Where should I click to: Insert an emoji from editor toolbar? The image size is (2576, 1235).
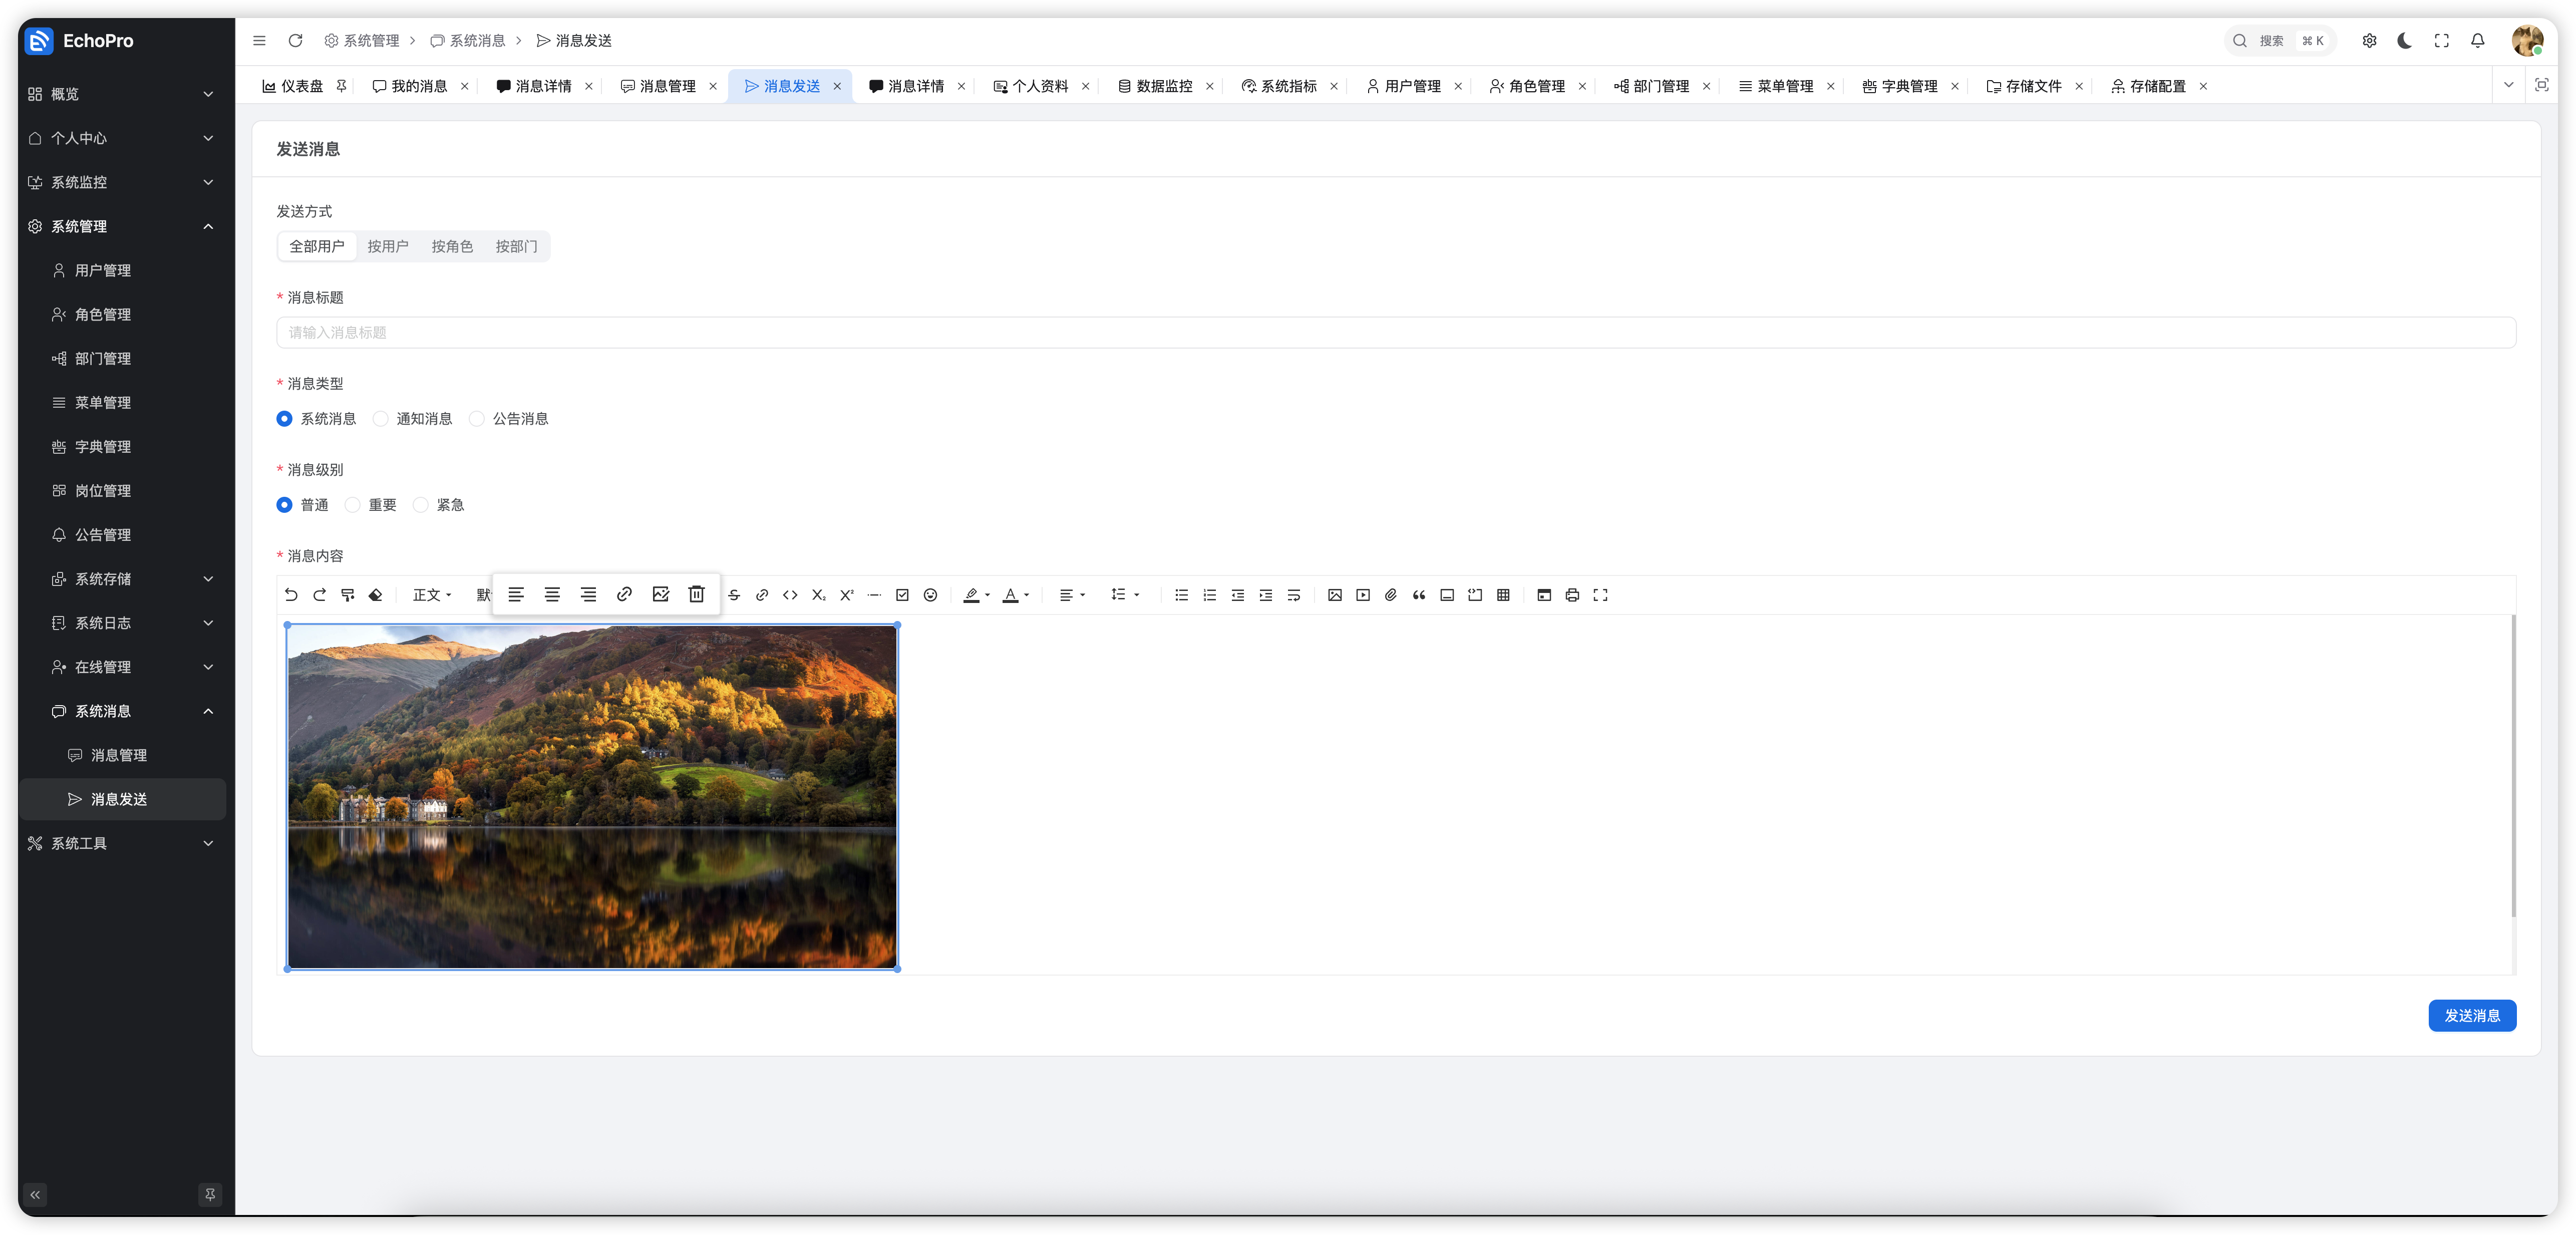pos(930,595)
